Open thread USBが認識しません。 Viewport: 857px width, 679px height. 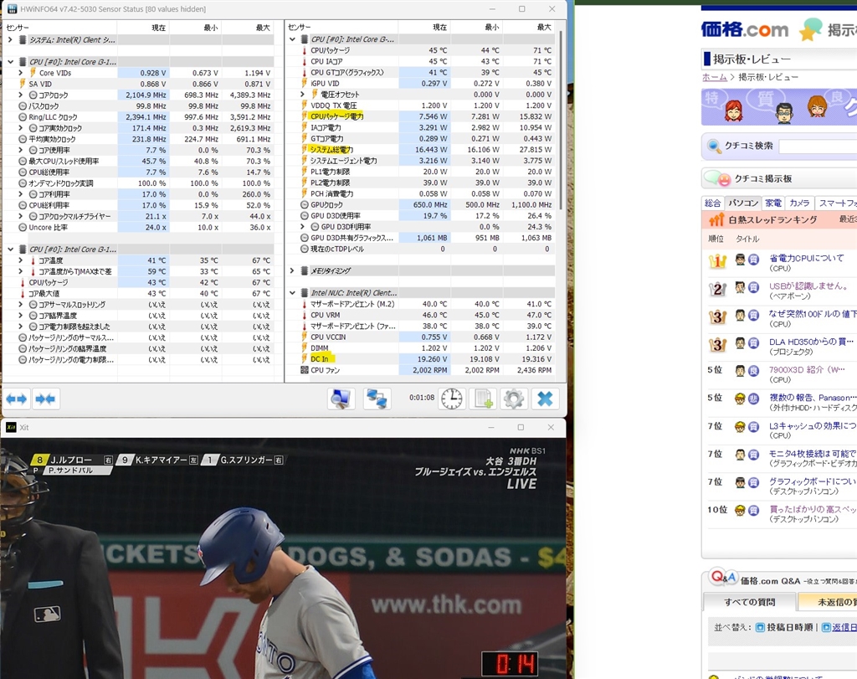click(808, 286)
